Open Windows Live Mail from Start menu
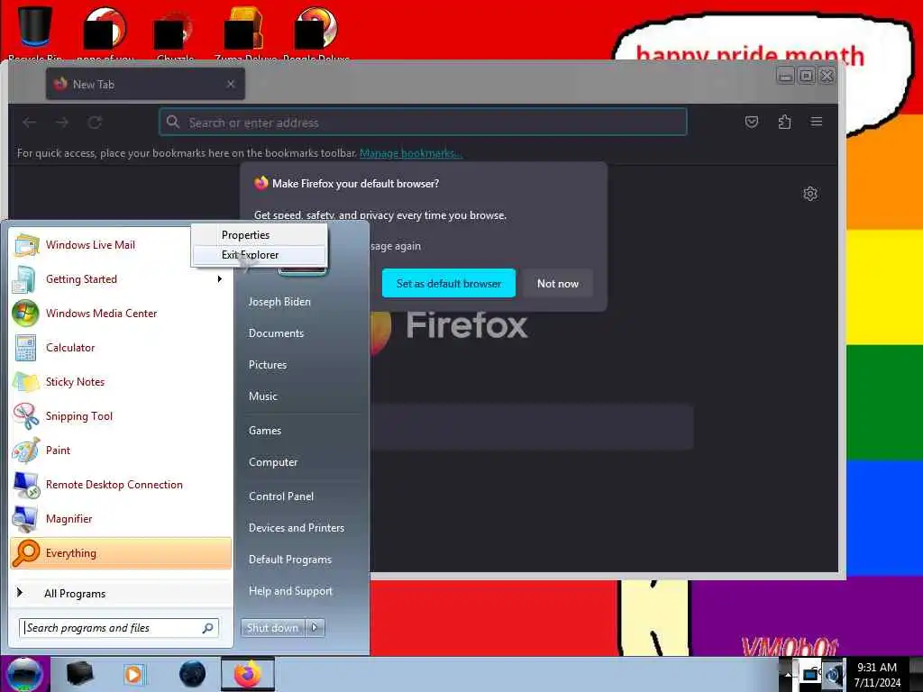Viewport: 923px width, 692px height. tap(121, 245)
